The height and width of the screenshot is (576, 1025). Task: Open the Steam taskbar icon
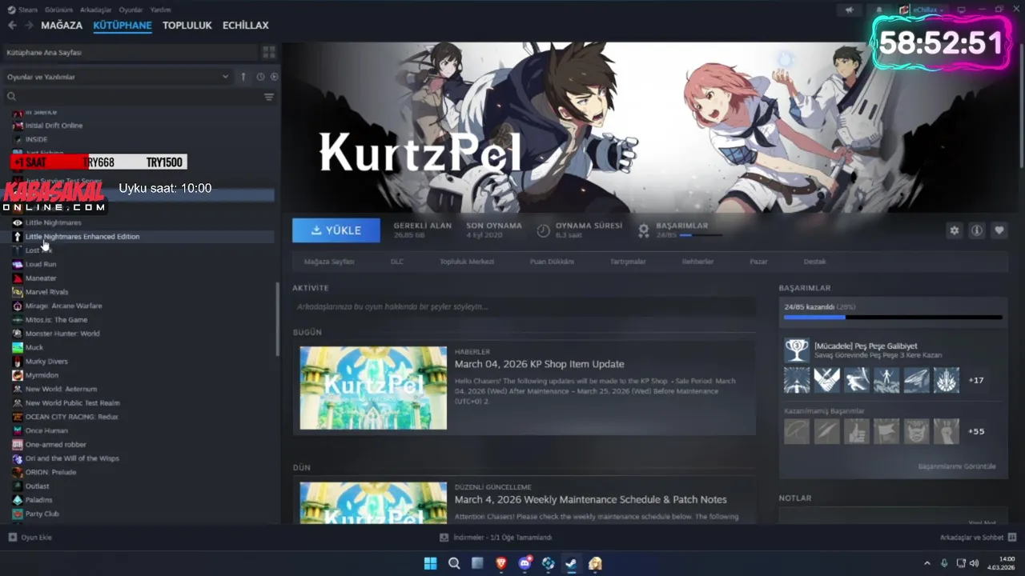[571, 563]
